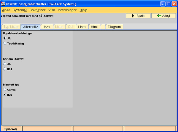This screenshot has height=132, width=178.
Task: Choose JA under Kör om utskrift
Action: click(5, 64)
